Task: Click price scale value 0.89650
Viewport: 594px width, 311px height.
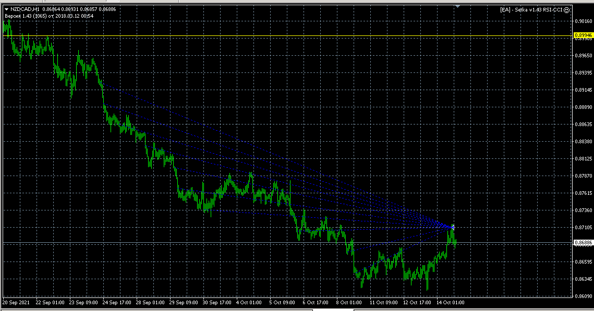Action: [x=584, y=56]
